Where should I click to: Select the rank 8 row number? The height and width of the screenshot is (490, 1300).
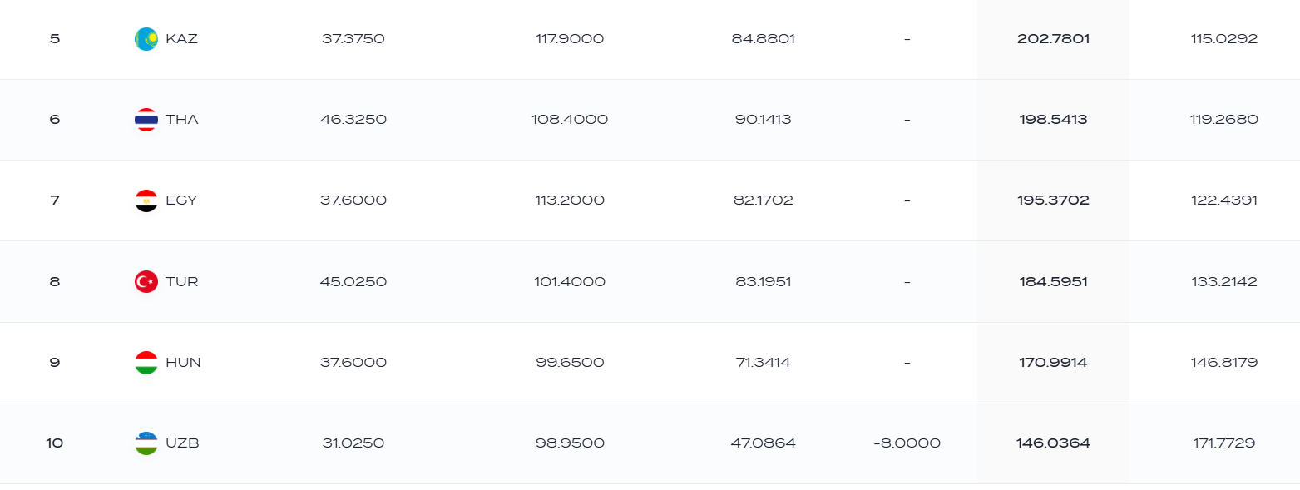coord(55,282)
